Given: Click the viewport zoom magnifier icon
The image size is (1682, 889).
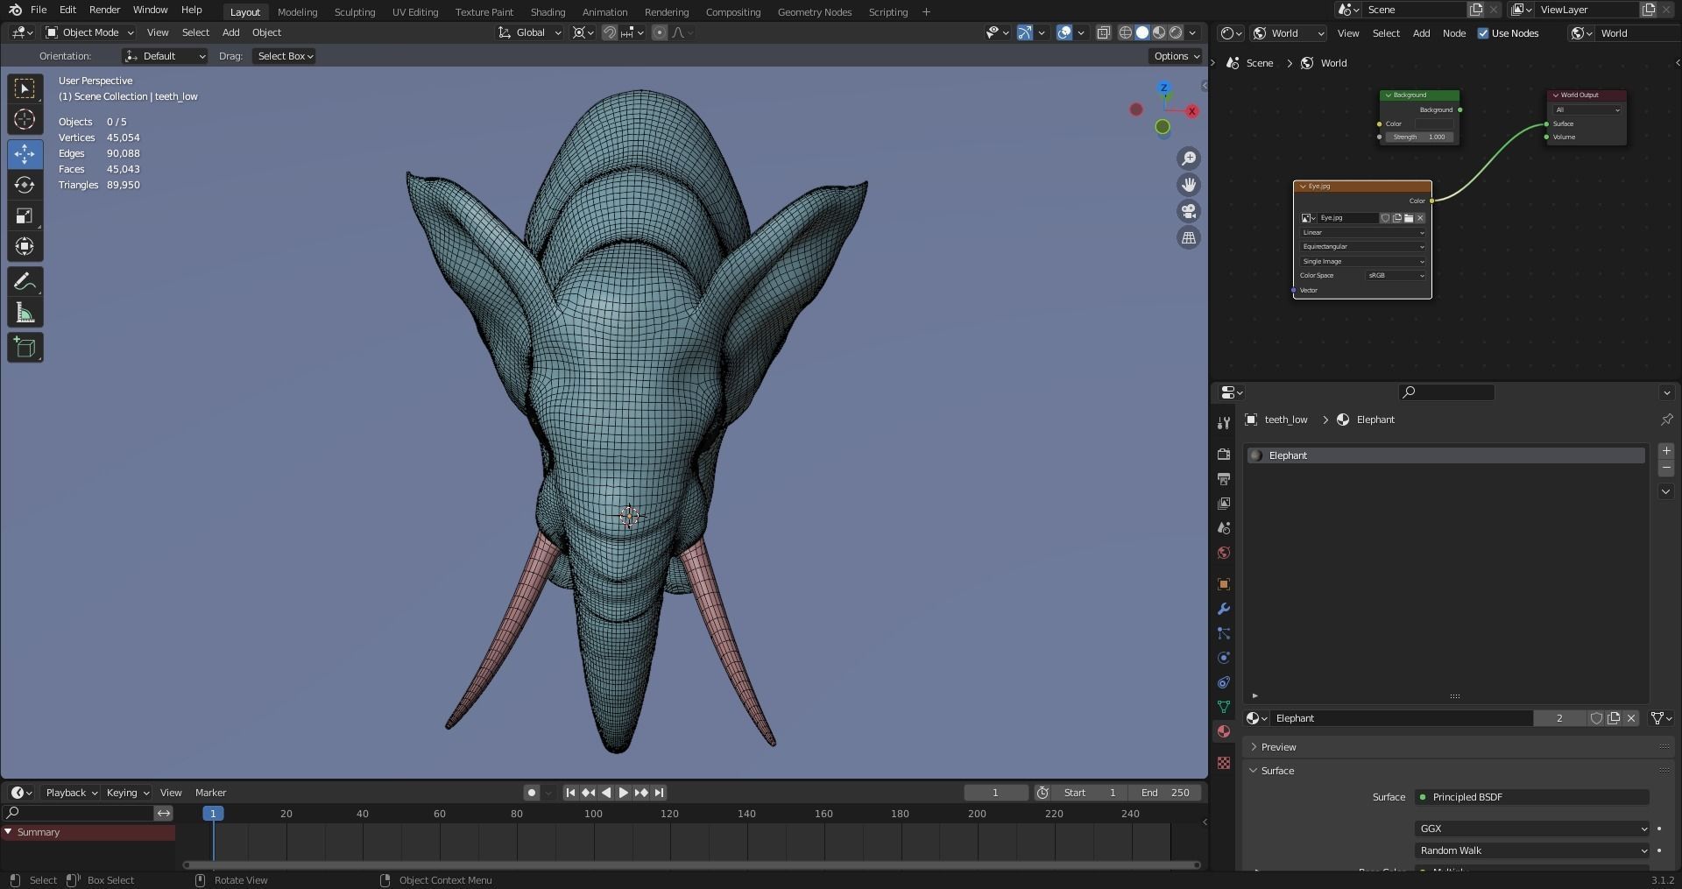Looking at the screenshot, I should 1189,159.
